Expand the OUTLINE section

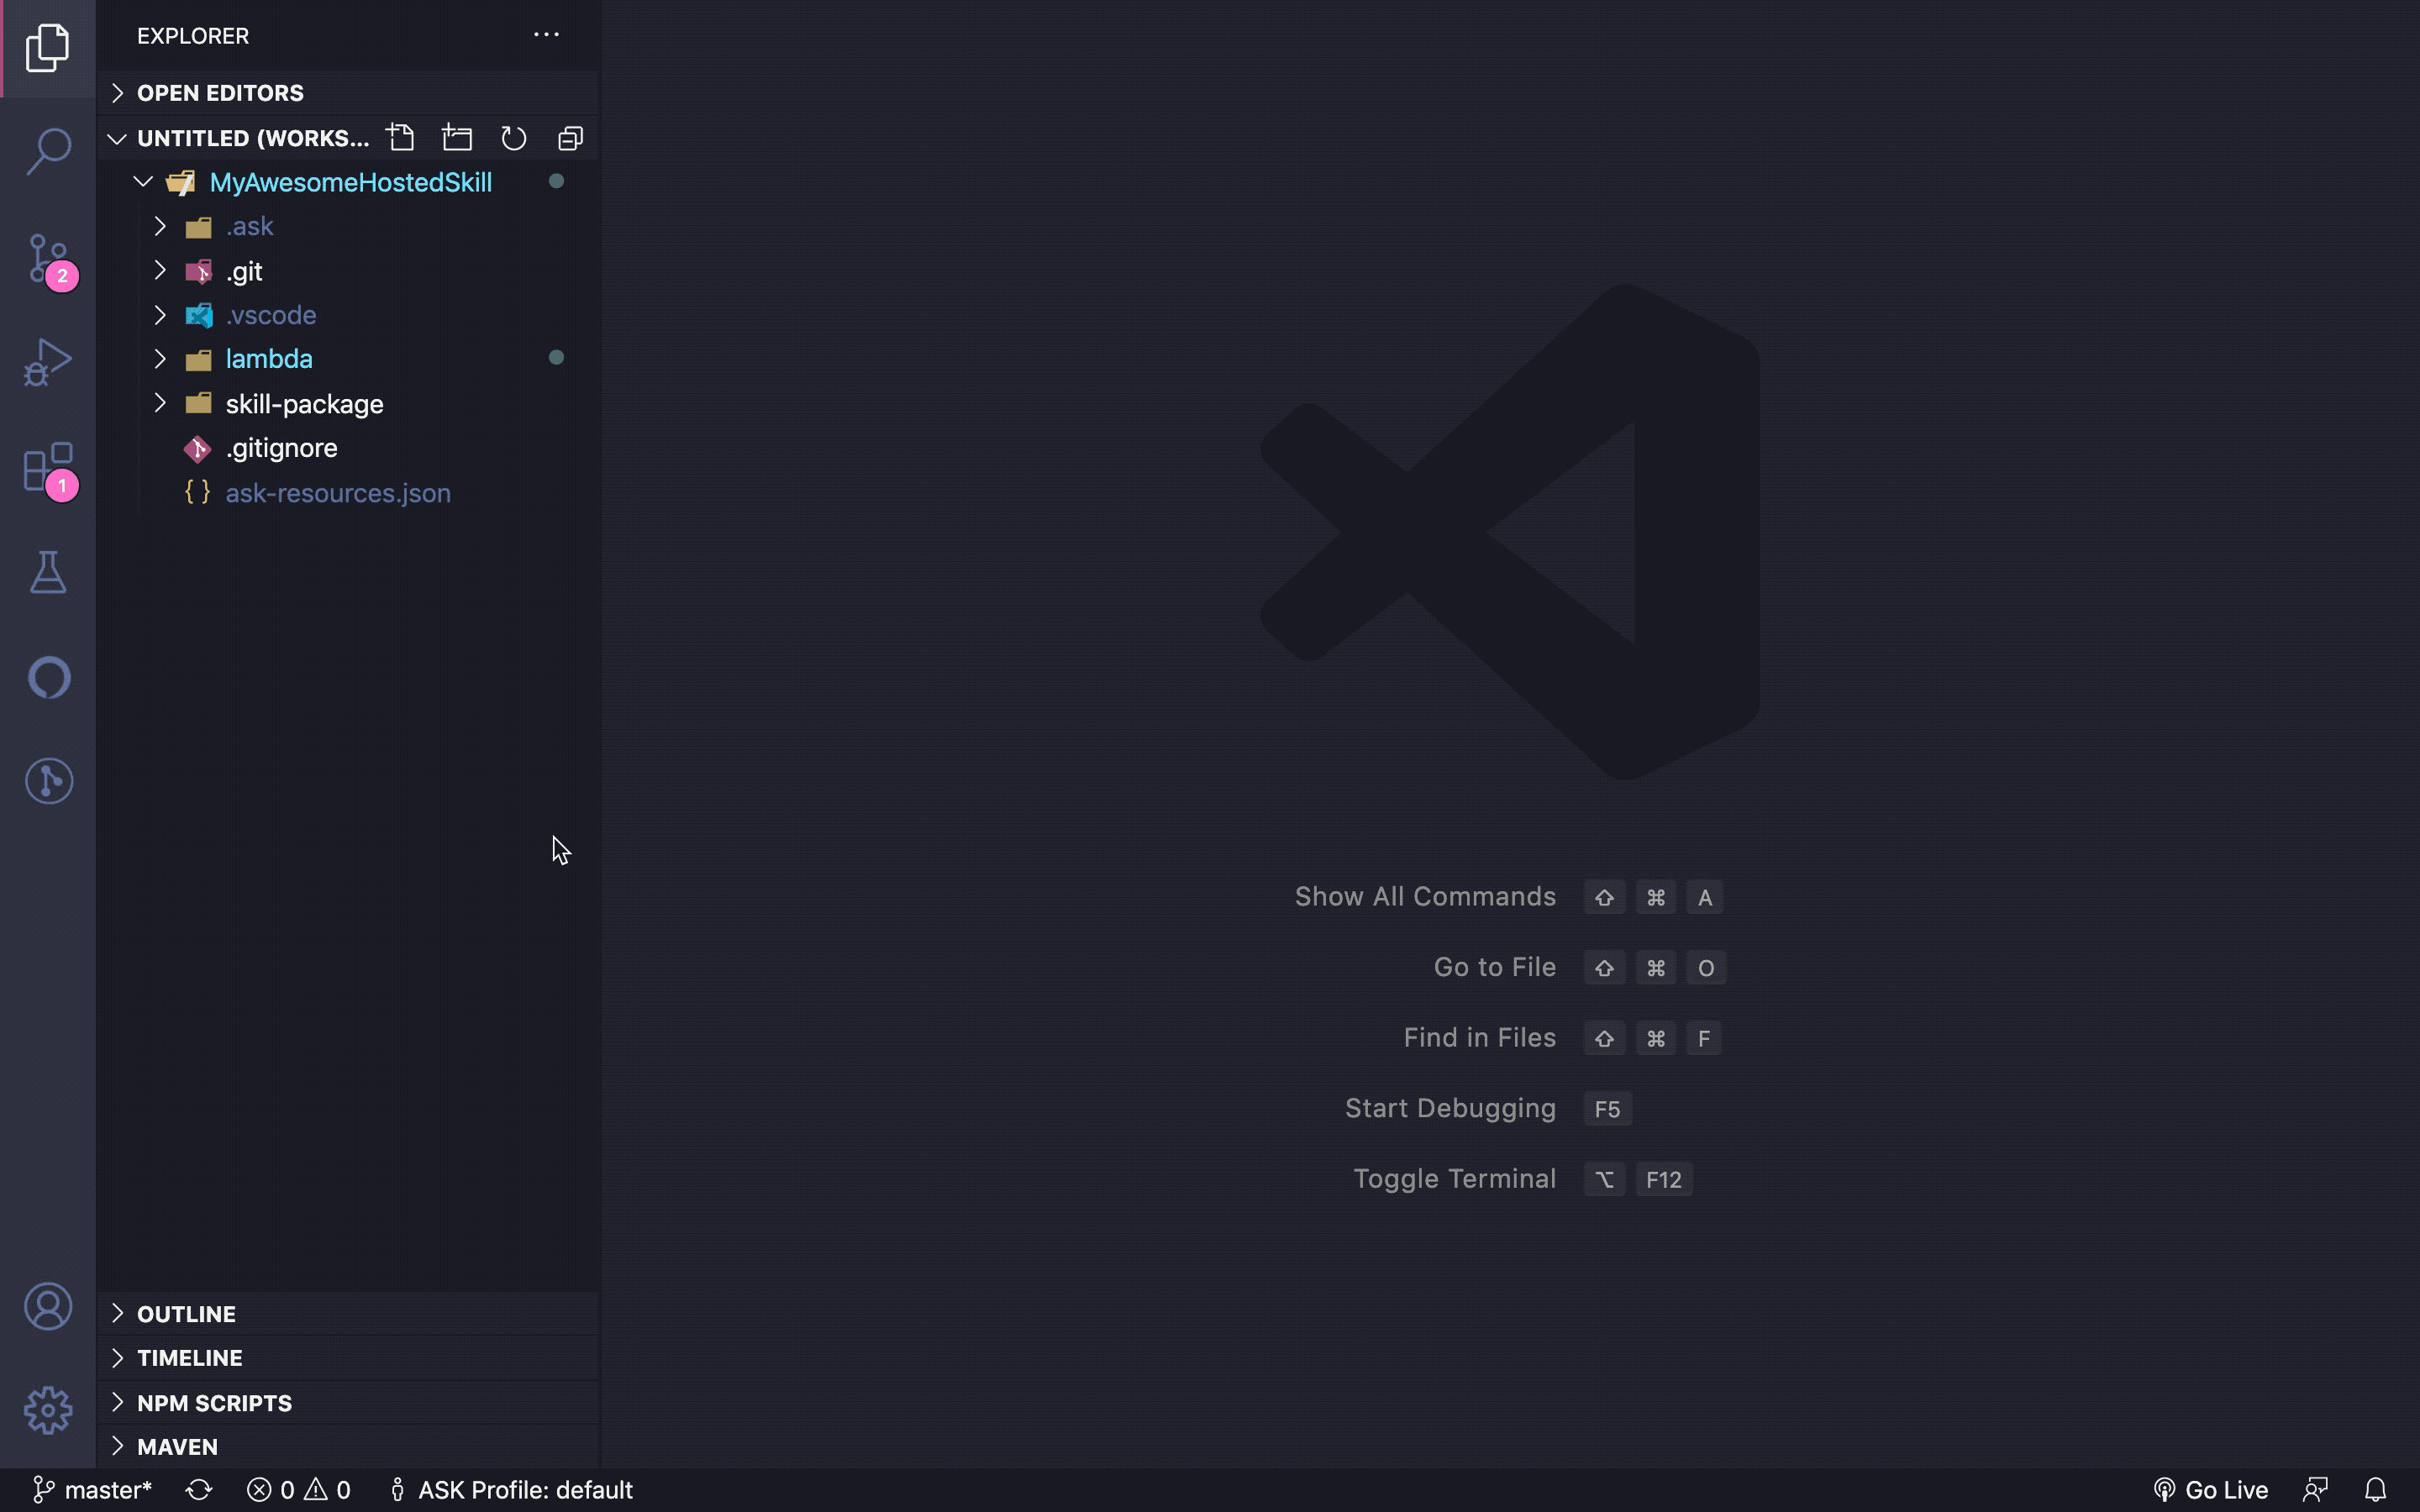point(186,1314)
